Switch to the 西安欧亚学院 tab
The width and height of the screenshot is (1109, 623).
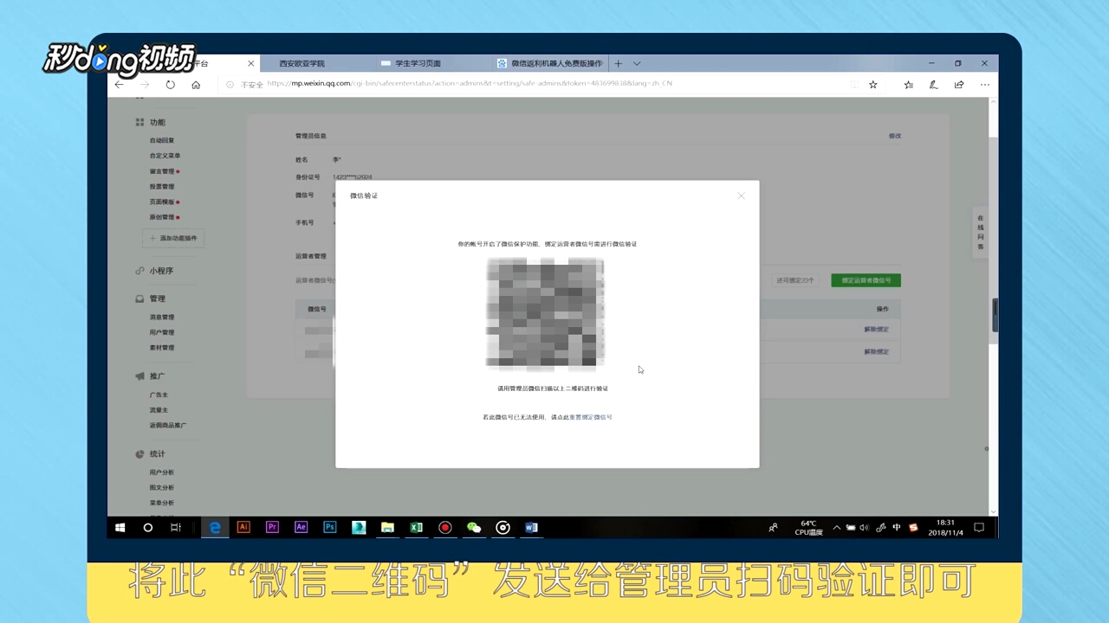(302, 63)
